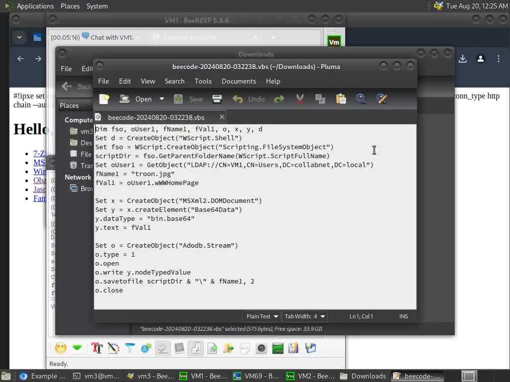Click the BeeBEEP green screen share icon
The image size is (510, 382).
tap(277, 348)
